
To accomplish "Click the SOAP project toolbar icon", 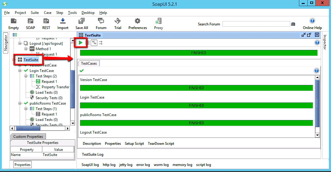I will 31,24.
